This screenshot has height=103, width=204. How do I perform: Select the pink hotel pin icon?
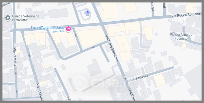coord(68,29)
